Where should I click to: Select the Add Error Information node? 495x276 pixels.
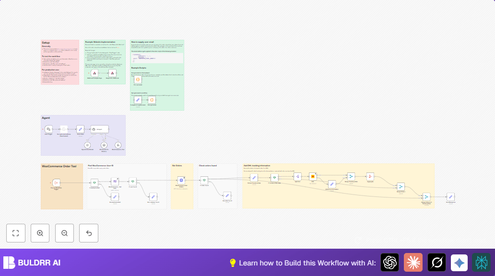coord(332,184)
